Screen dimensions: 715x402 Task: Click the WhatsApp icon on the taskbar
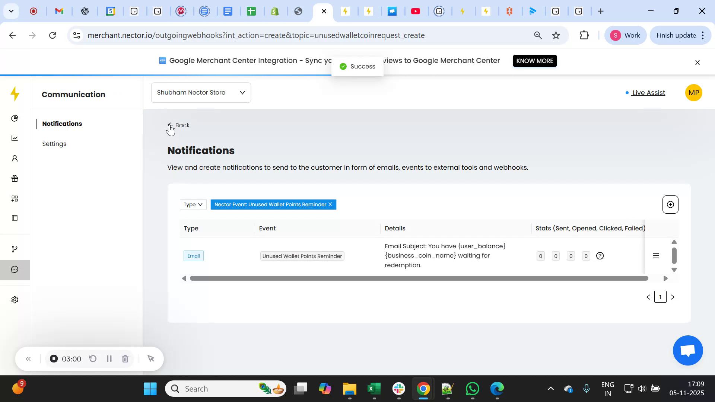(472, 388)
